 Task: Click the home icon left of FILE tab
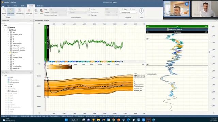3,6
